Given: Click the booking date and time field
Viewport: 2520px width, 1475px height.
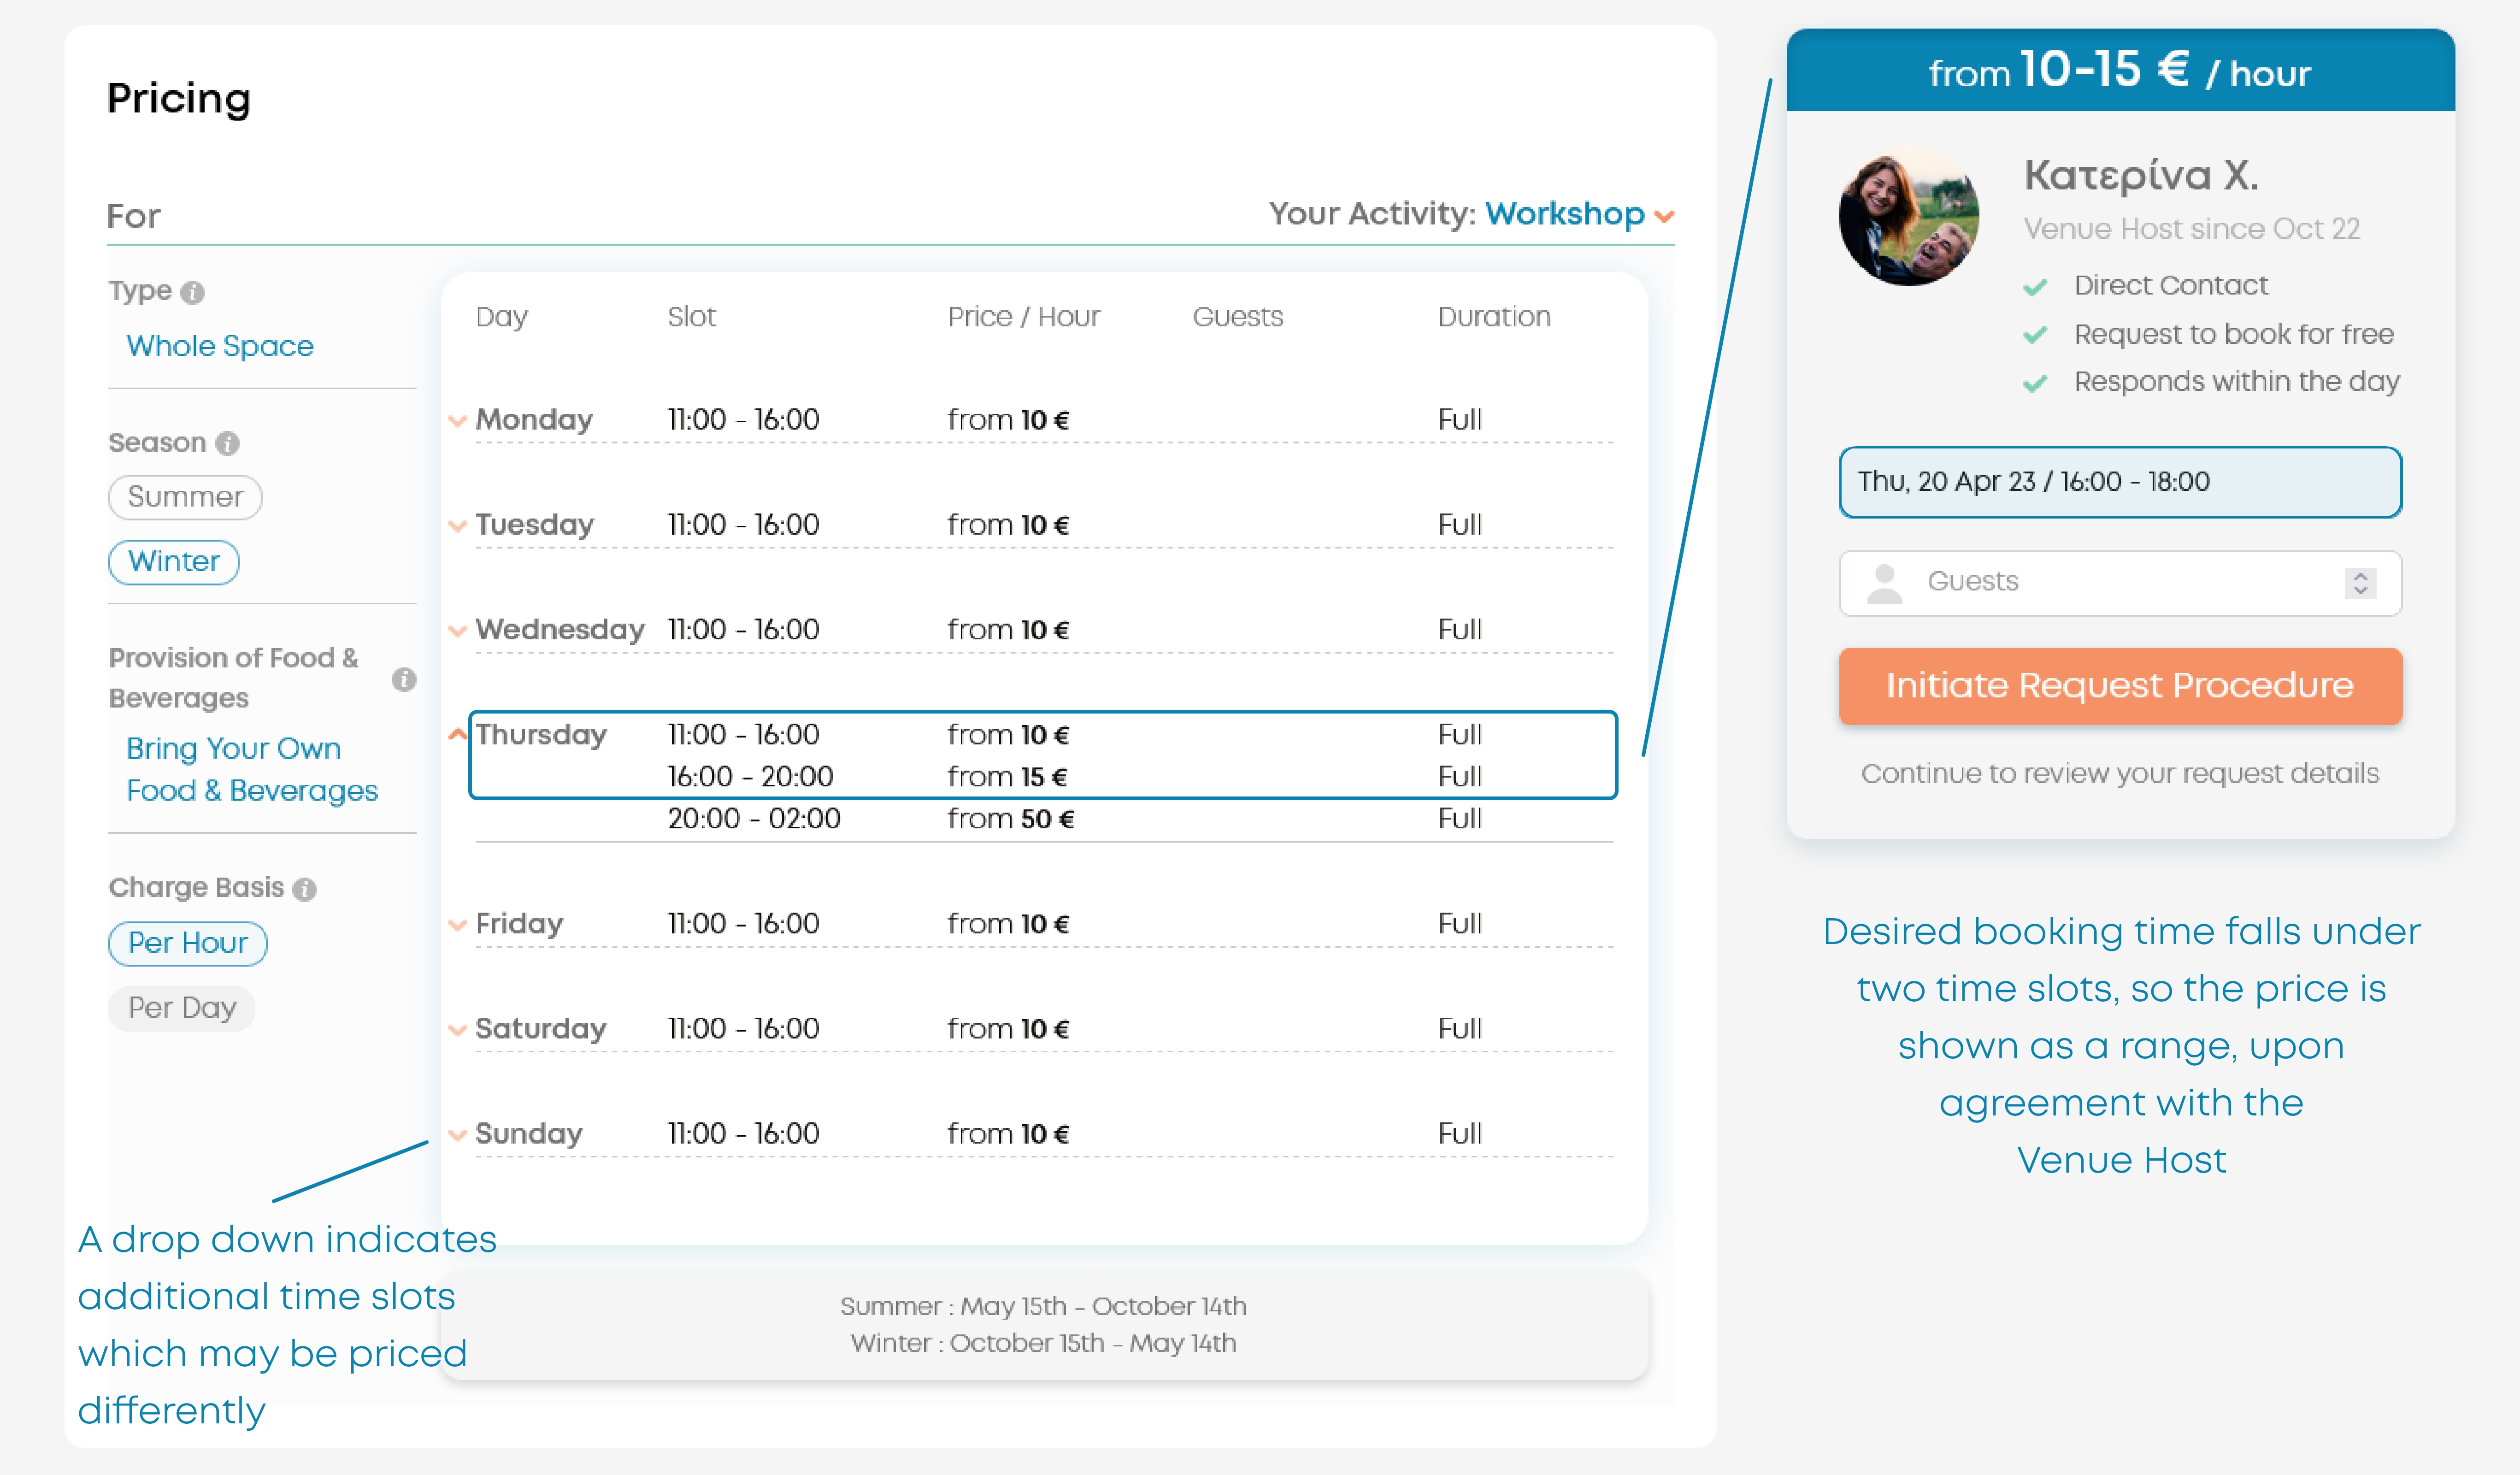Looking at the screenshot, I should pos(2119,482).
